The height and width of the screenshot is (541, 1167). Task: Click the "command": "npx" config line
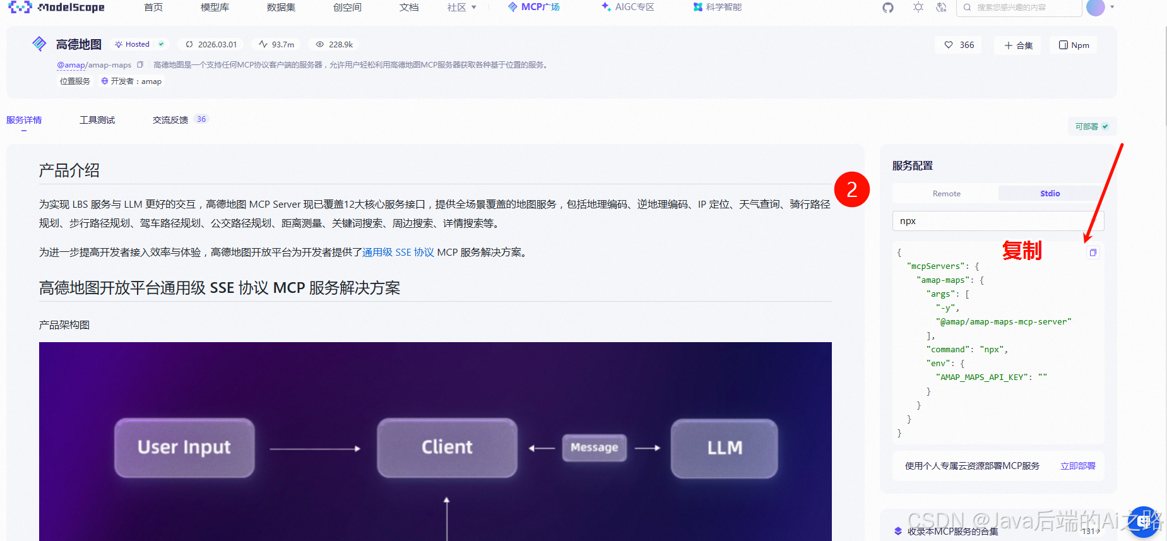968,350
